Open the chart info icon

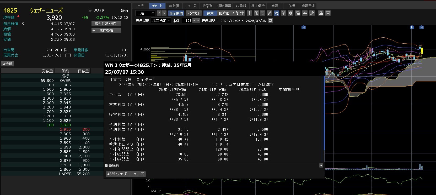(x=291, y=13)
